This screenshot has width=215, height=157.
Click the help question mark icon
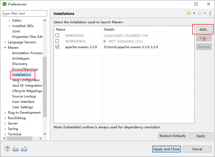(7, 149)
